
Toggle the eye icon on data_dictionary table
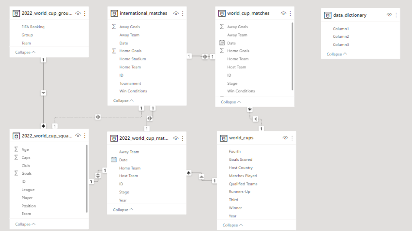[389, 15]
